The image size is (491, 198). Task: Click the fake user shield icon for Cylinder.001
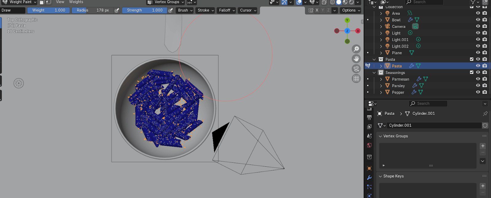[485, 125]
